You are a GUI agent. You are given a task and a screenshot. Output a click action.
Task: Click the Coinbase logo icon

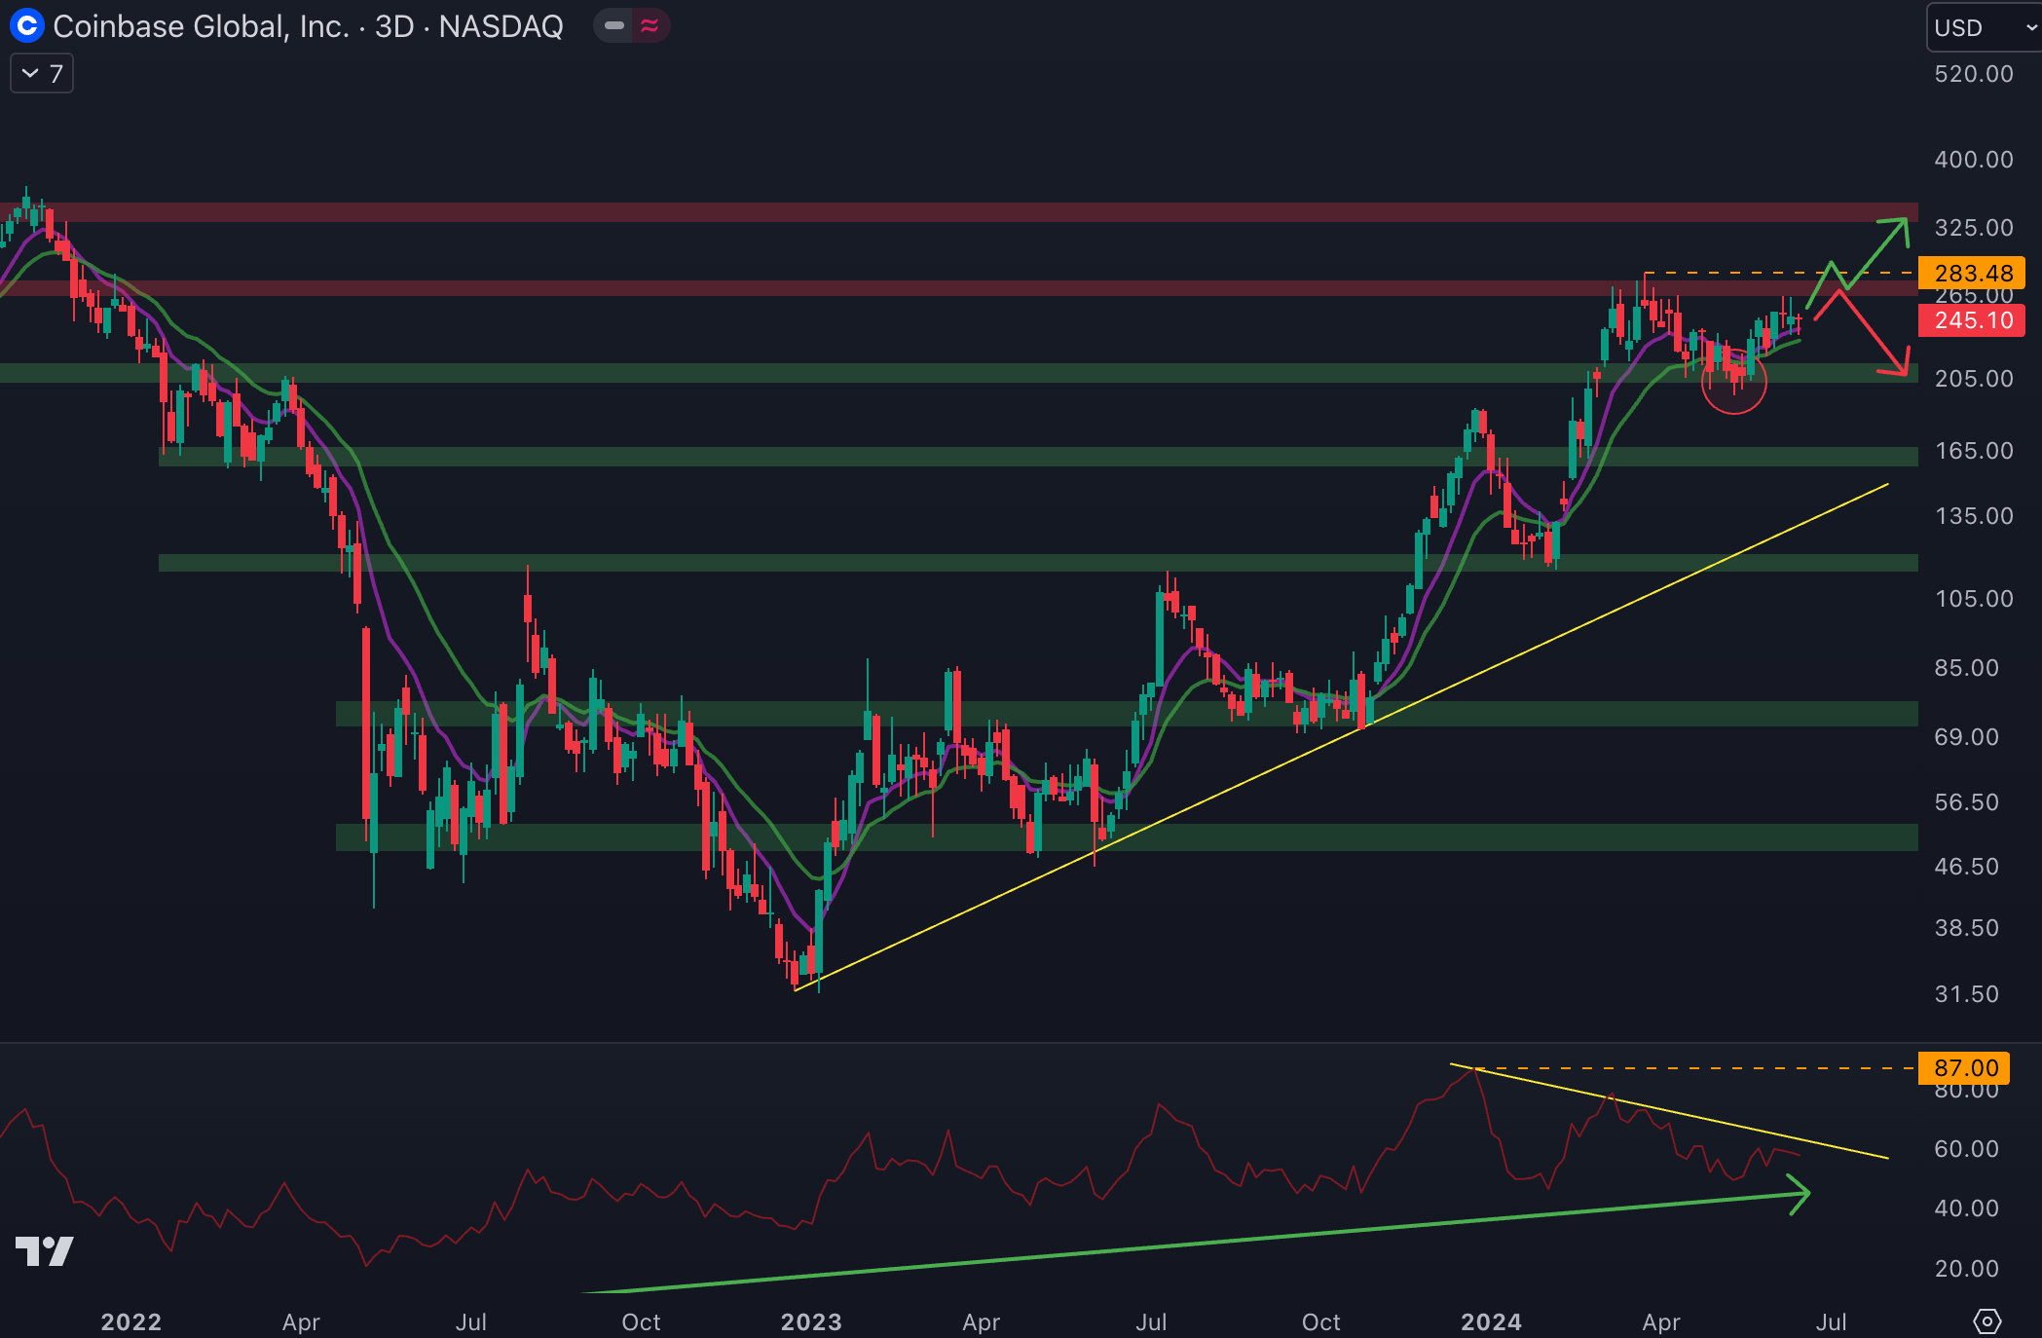coord(26,26)
